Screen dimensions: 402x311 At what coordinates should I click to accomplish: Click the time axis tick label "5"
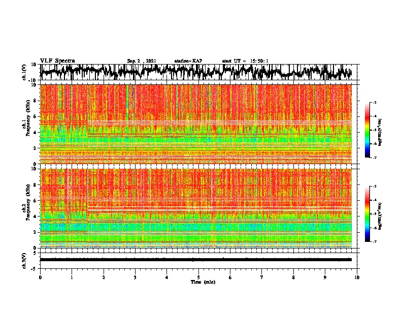point(198,277)
